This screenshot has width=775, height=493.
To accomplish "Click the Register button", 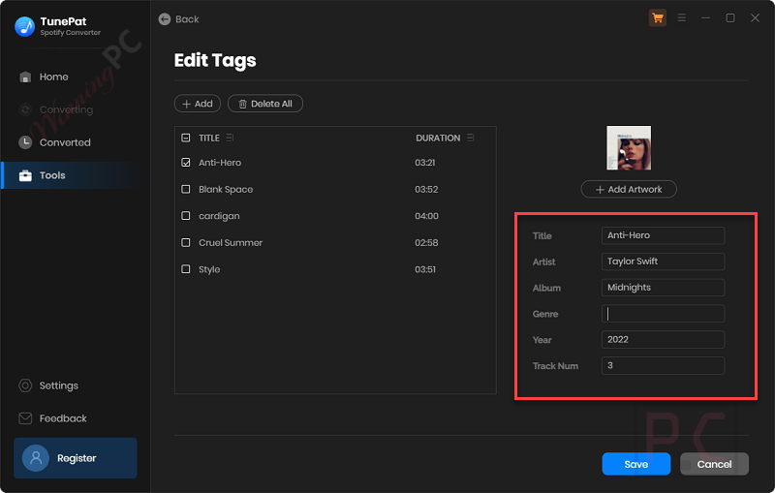I will [x=76, y=458].
